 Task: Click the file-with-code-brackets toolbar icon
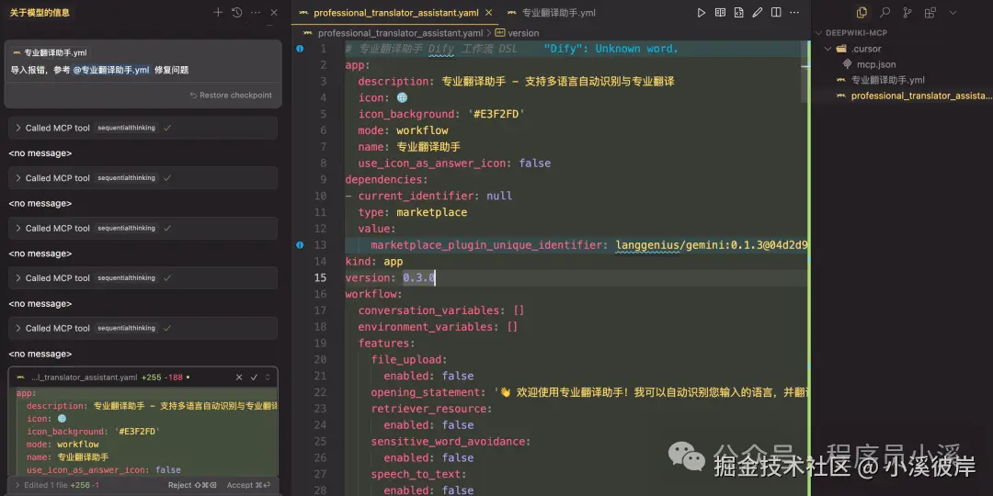[738, 13]
